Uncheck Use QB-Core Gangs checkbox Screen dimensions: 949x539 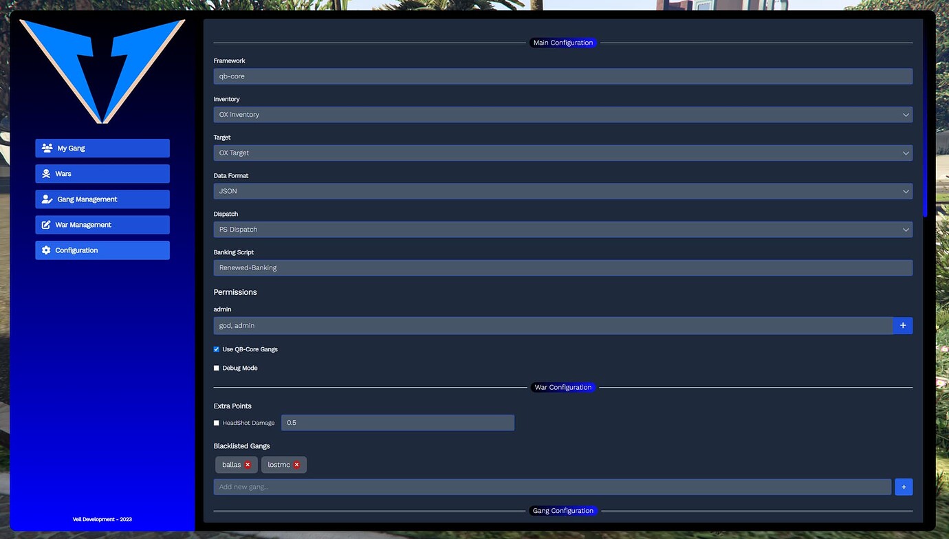[217, 349]
